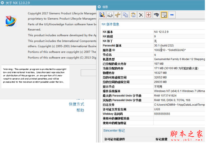Click the blue minus icon in the toolbar
The image size is (206, 143).
pos(172,15)
